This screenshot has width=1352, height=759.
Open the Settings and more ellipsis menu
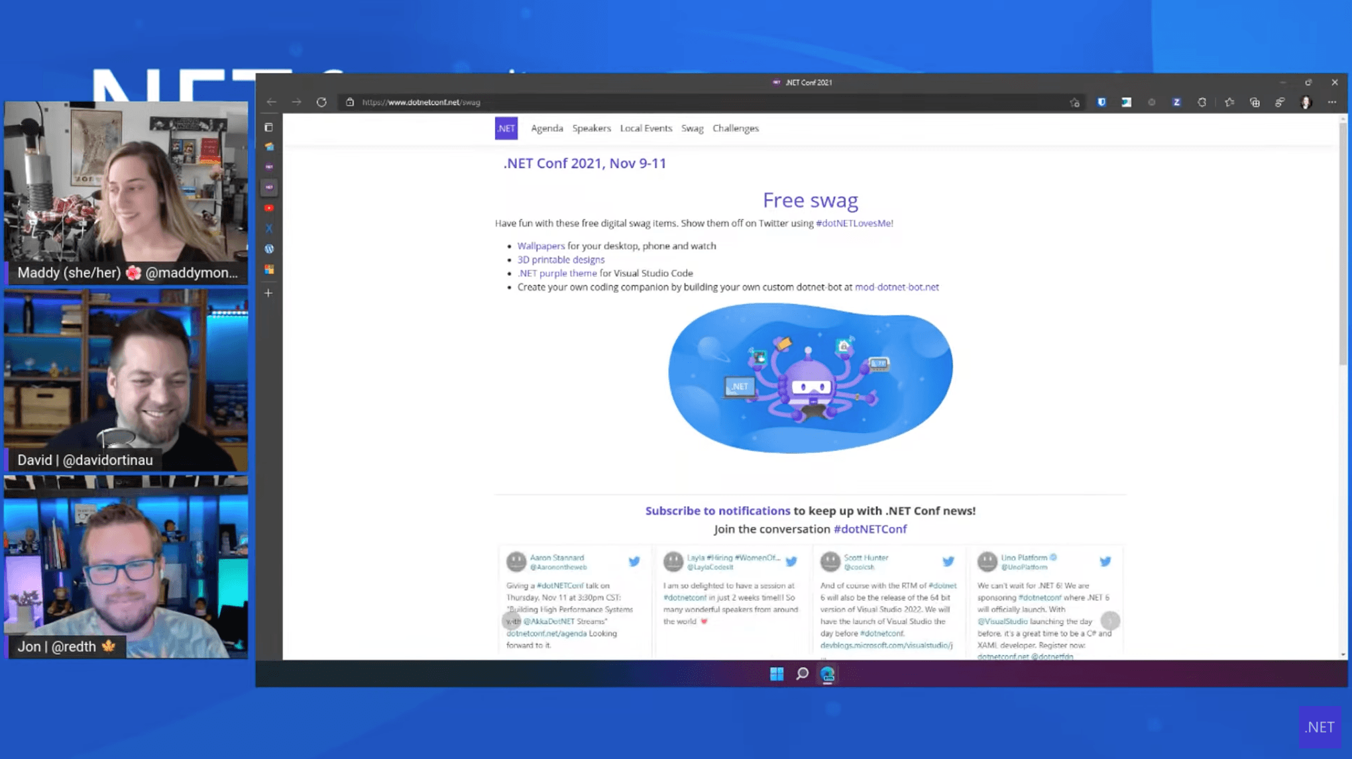tap(1332, 102)
